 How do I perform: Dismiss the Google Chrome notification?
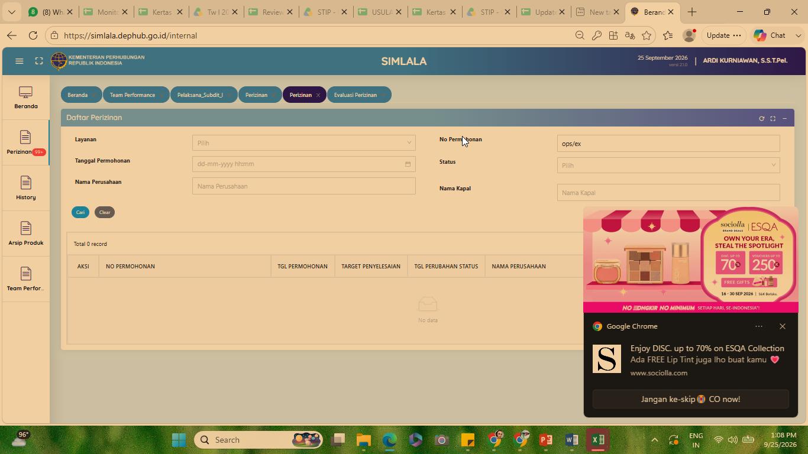coord(783,326)
